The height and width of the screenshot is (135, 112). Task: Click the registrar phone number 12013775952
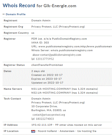coord(45,59)
